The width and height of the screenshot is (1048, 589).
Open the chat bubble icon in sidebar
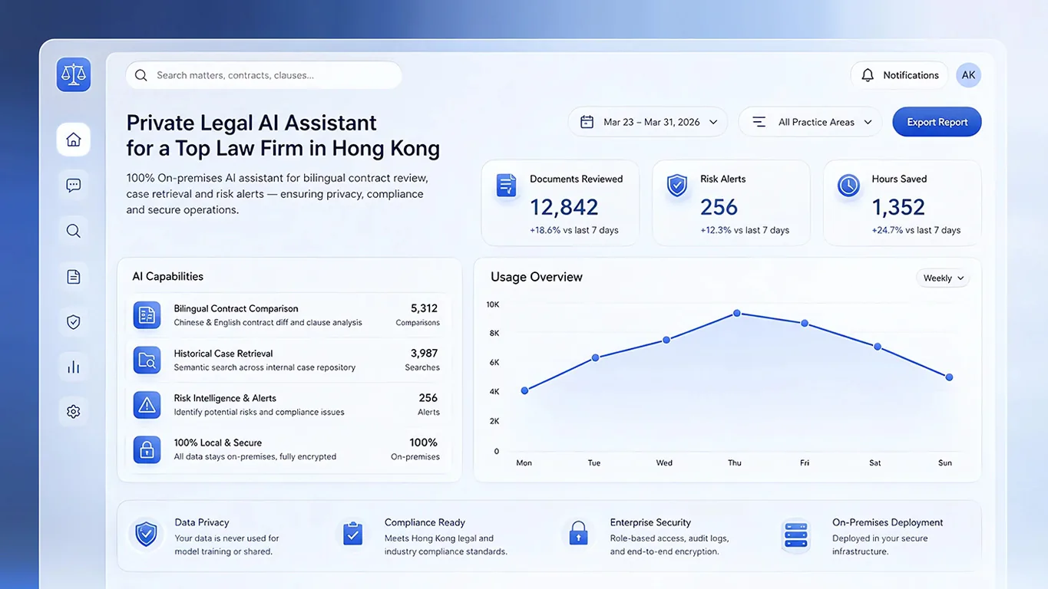(74, 185)
